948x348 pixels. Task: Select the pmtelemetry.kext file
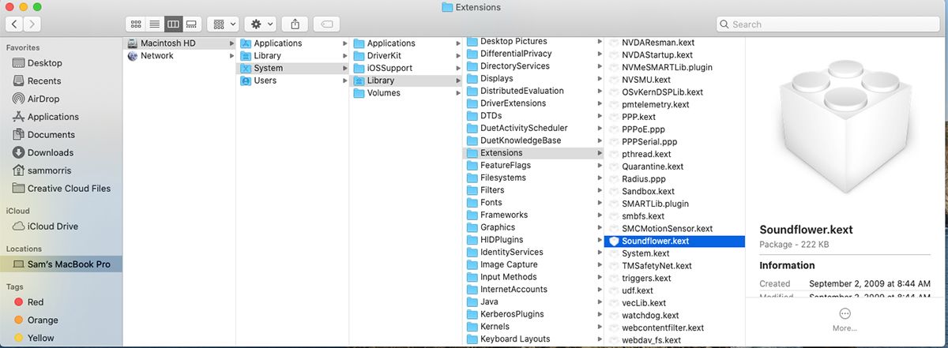675,104
